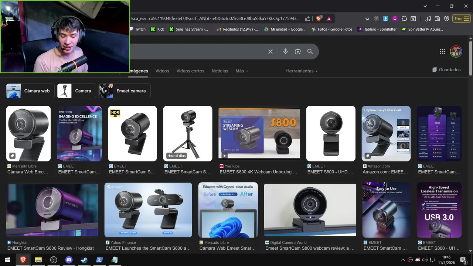Open OBS Studio from the taskbar
Screen dimensions: 473x266
coord(54,260)
